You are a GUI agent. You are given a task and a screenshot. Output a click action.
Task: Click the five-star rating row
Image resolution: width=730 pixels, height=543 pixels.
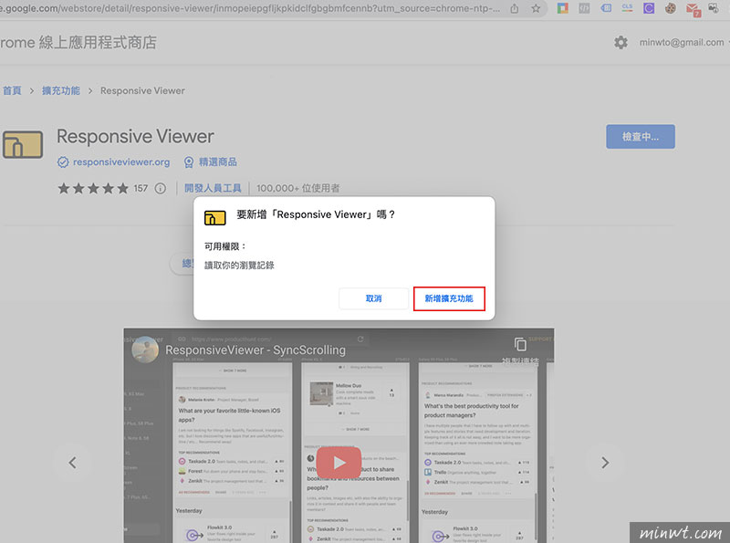coord(93,188)
